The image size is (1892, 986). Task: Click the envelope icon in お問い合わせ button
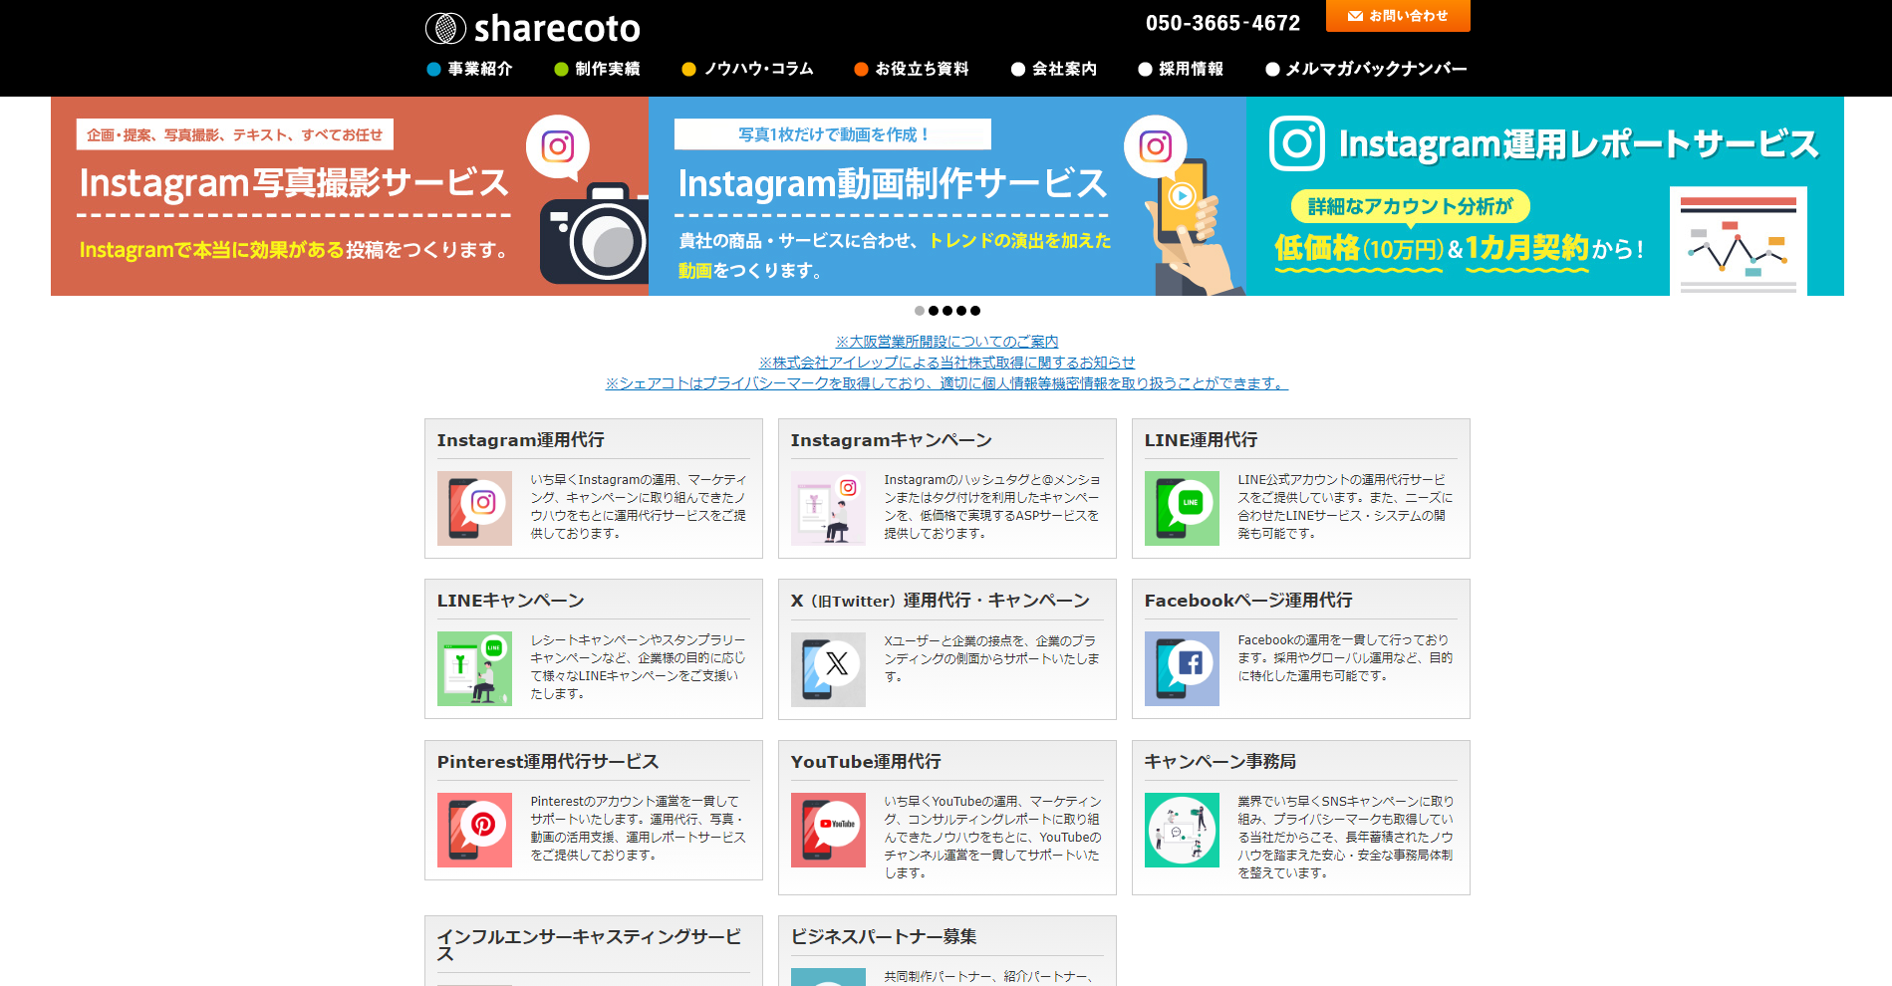pos(1355,16)
